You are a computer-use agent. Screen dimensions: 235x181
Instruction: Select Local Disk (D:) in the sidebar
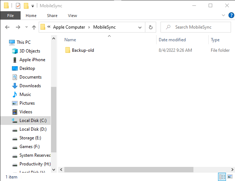pos(33,129)
